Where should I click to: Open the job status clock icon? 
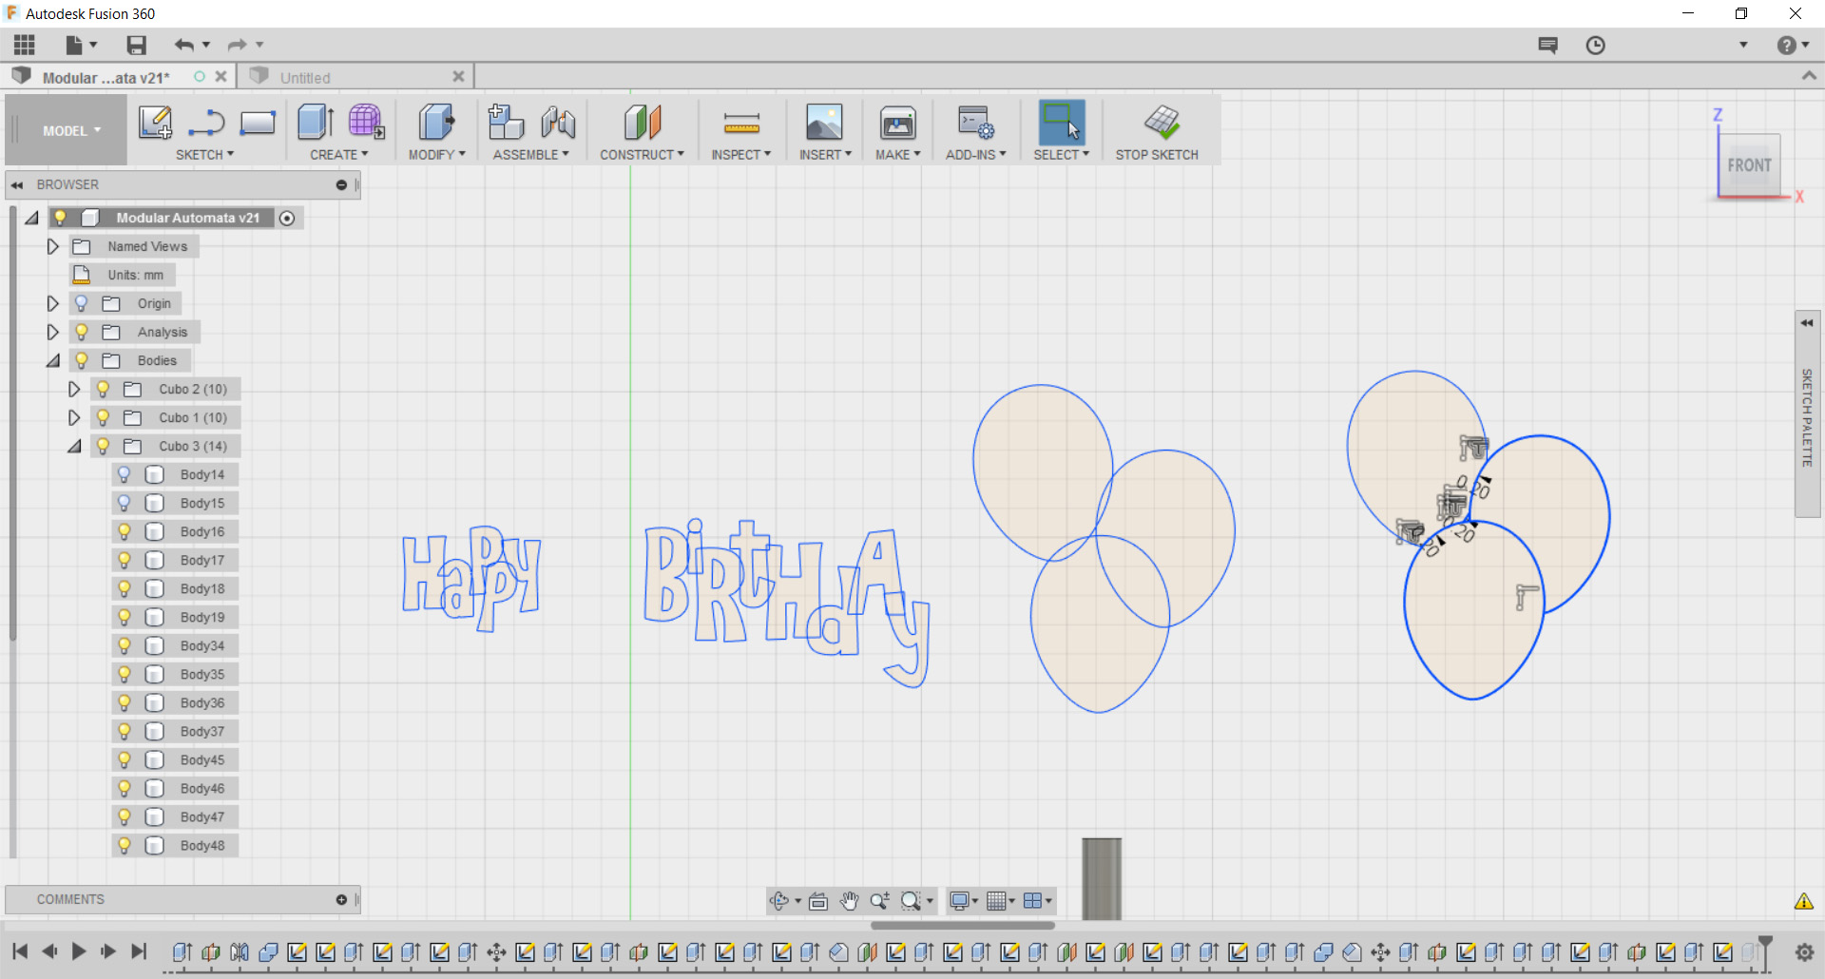click(1595, 45)
